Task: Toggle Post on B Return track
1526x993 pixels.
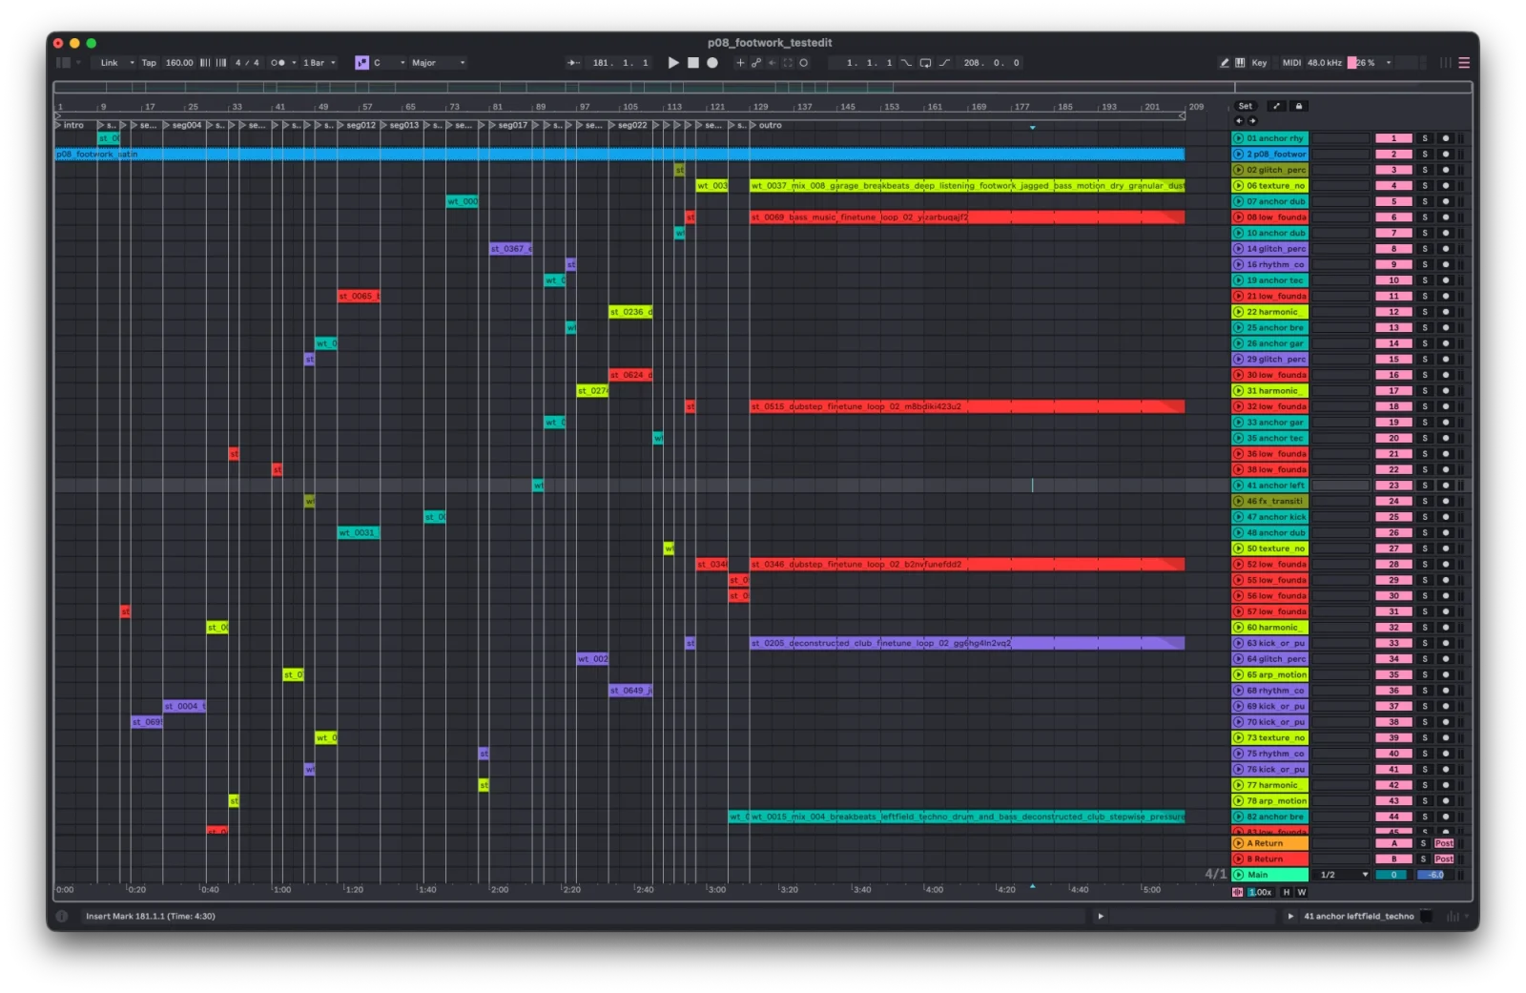Action: tap(1444, 859)
